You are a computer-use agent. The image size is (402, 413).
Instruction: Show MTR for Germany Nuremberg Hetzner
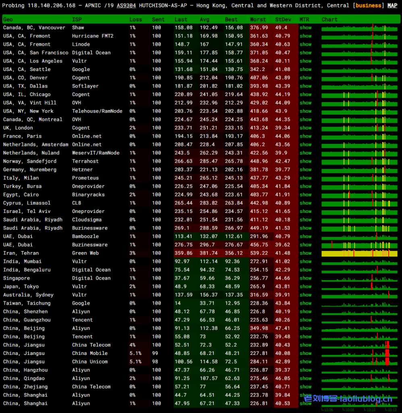(305, 170)
